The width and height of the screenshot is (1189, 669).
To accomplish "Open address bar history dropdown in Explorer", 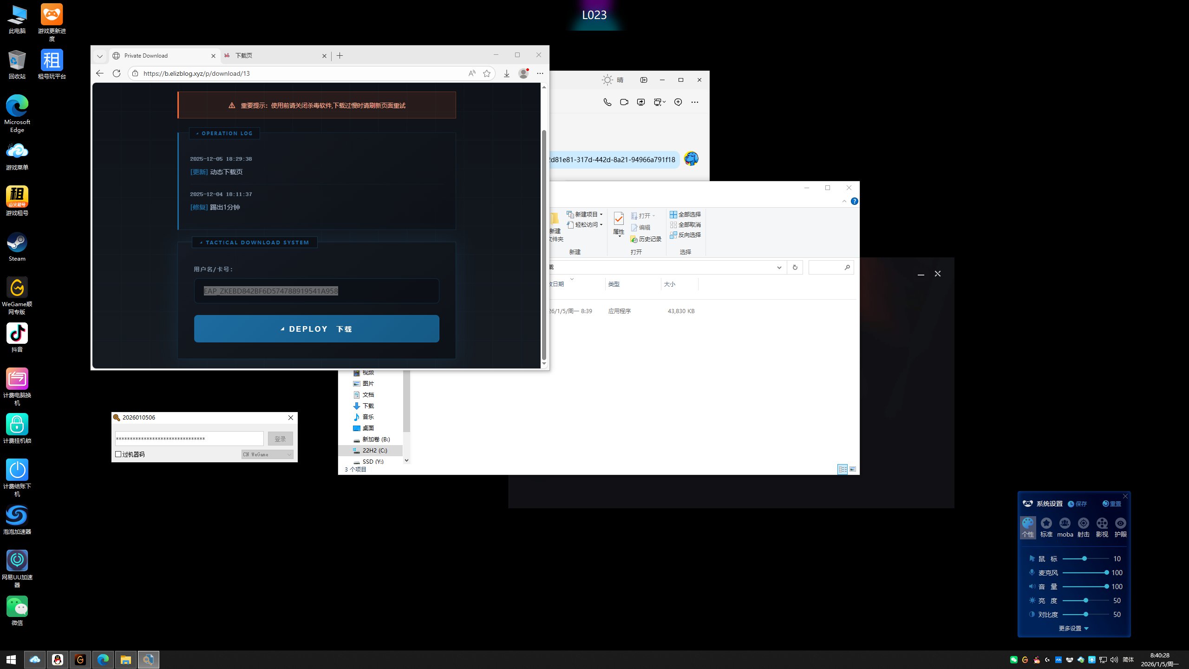I will tap(779, 268).
